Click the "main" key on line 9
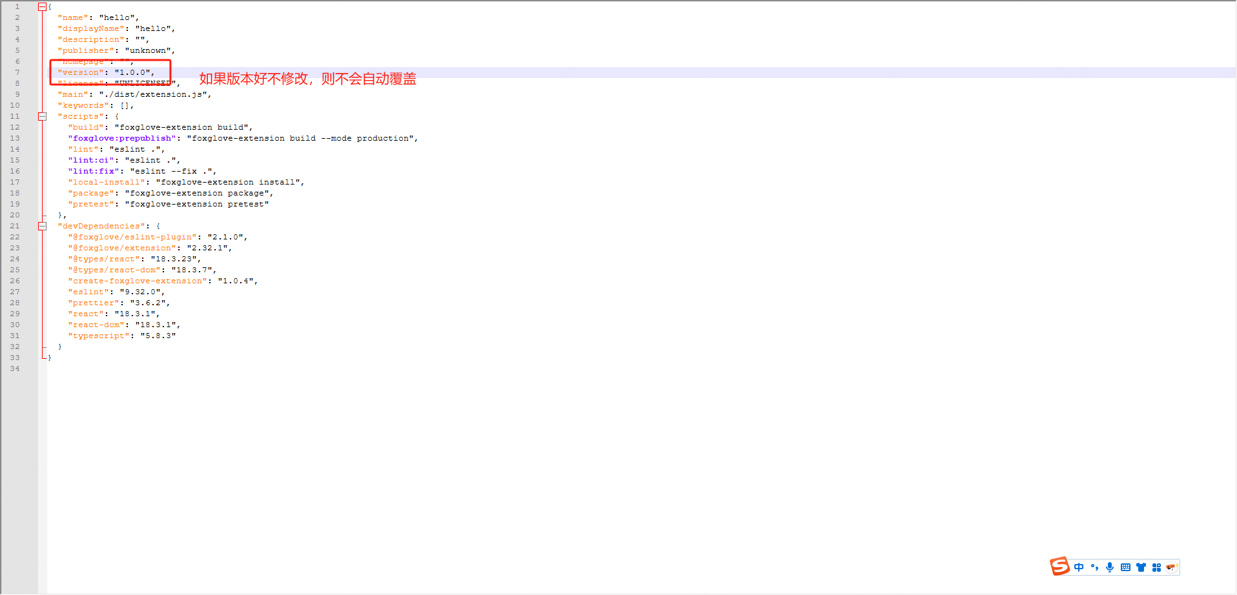 pyautogui.click(x=73, y=94)
